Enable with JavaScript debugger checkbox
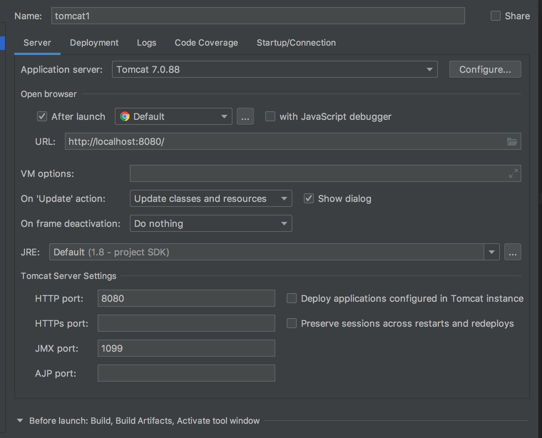Image resolution: width=542 pixels, height=438 pixels. pyautogui.click(x=270, y=116)
